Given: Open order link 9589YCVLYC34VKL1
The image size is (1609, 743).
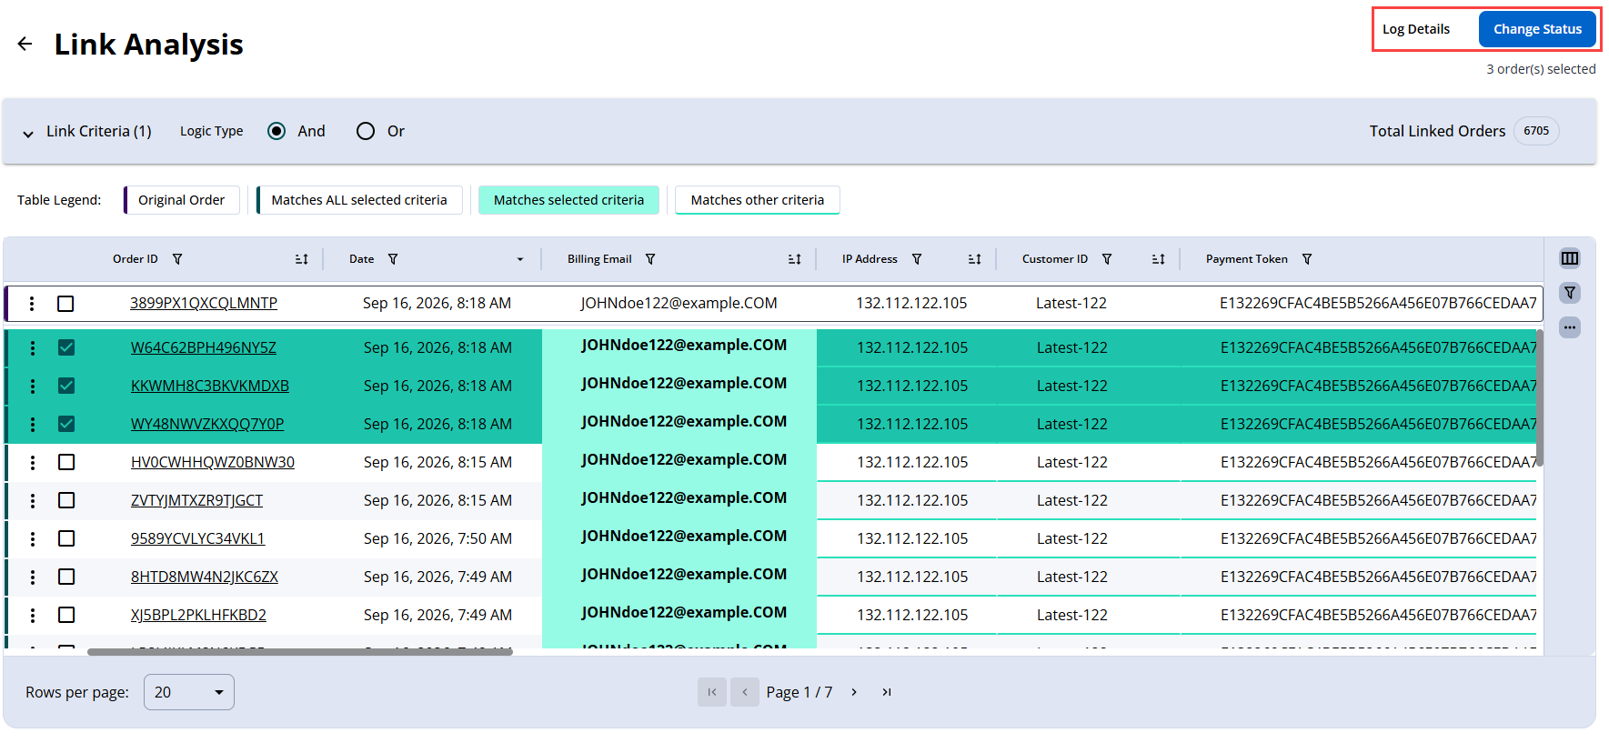Looking at the screenshot, I should [x=197, y=538].
